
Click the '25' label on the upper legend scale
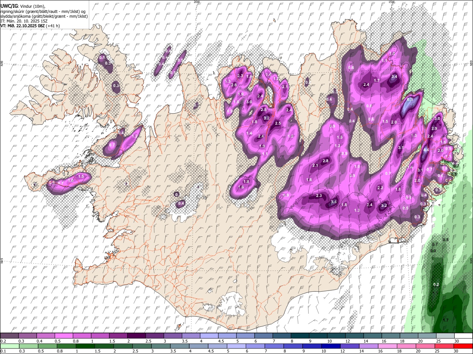[438, 341]
